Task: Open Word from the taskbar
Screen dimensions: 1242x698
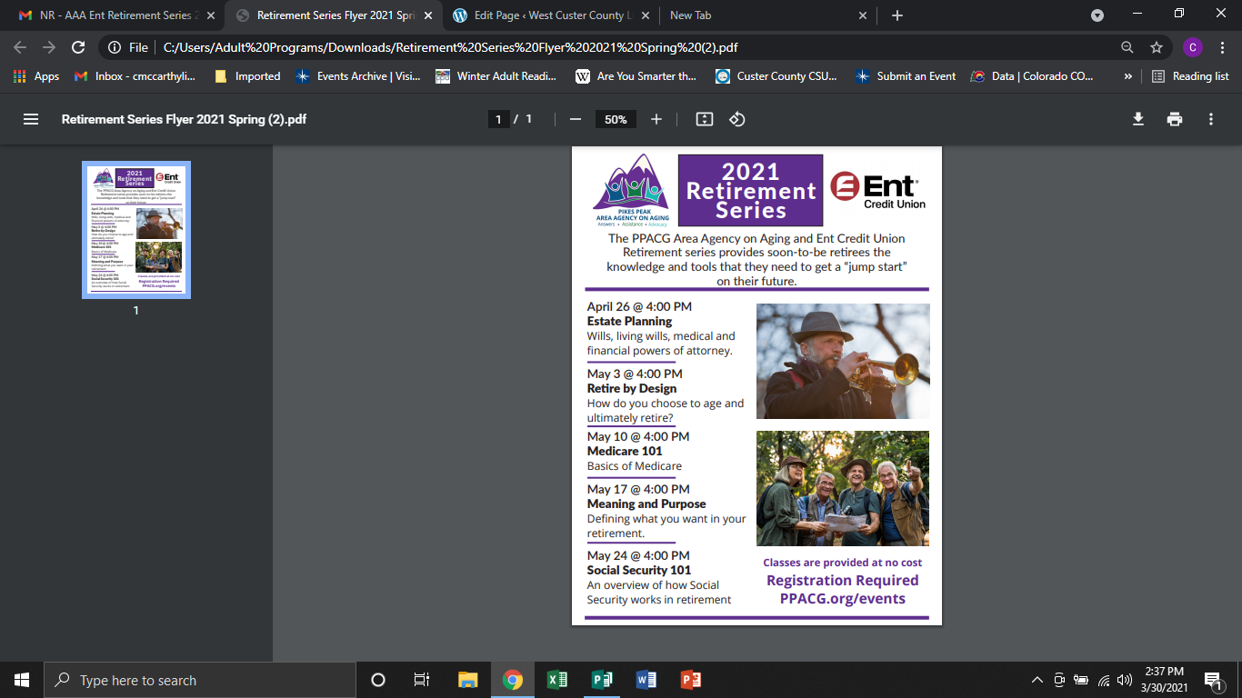Action: [646, 680]
